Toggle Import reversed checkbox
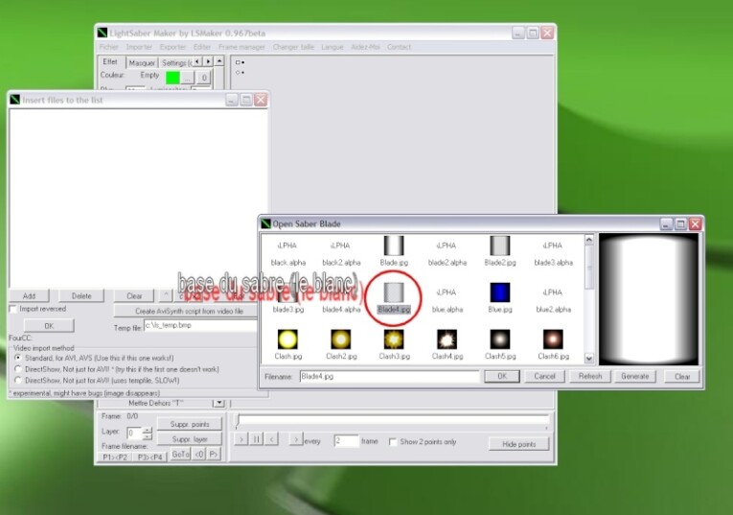 coord(13,309)
